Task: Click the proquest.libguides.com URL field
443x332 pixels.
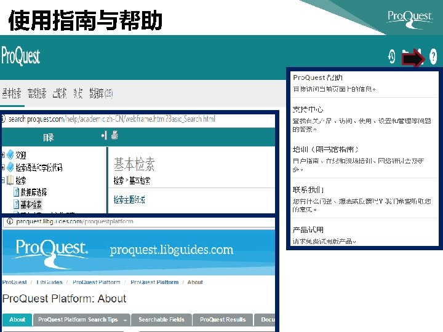Action: [139, 221]
